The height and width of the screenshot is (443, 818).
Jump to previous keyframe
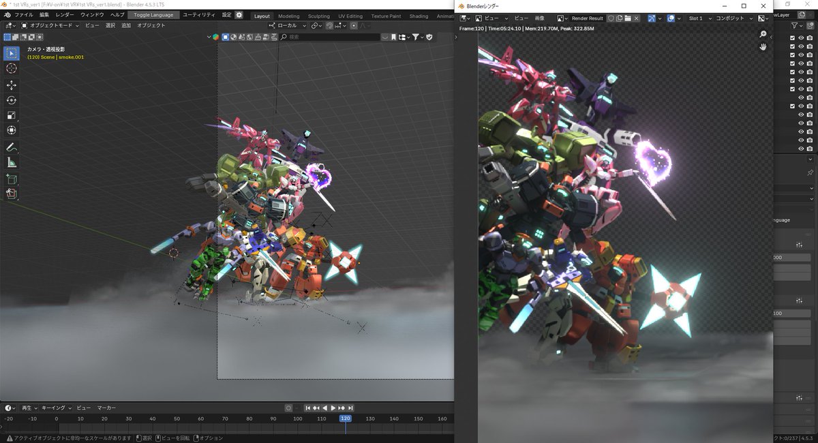click(316, 408)
